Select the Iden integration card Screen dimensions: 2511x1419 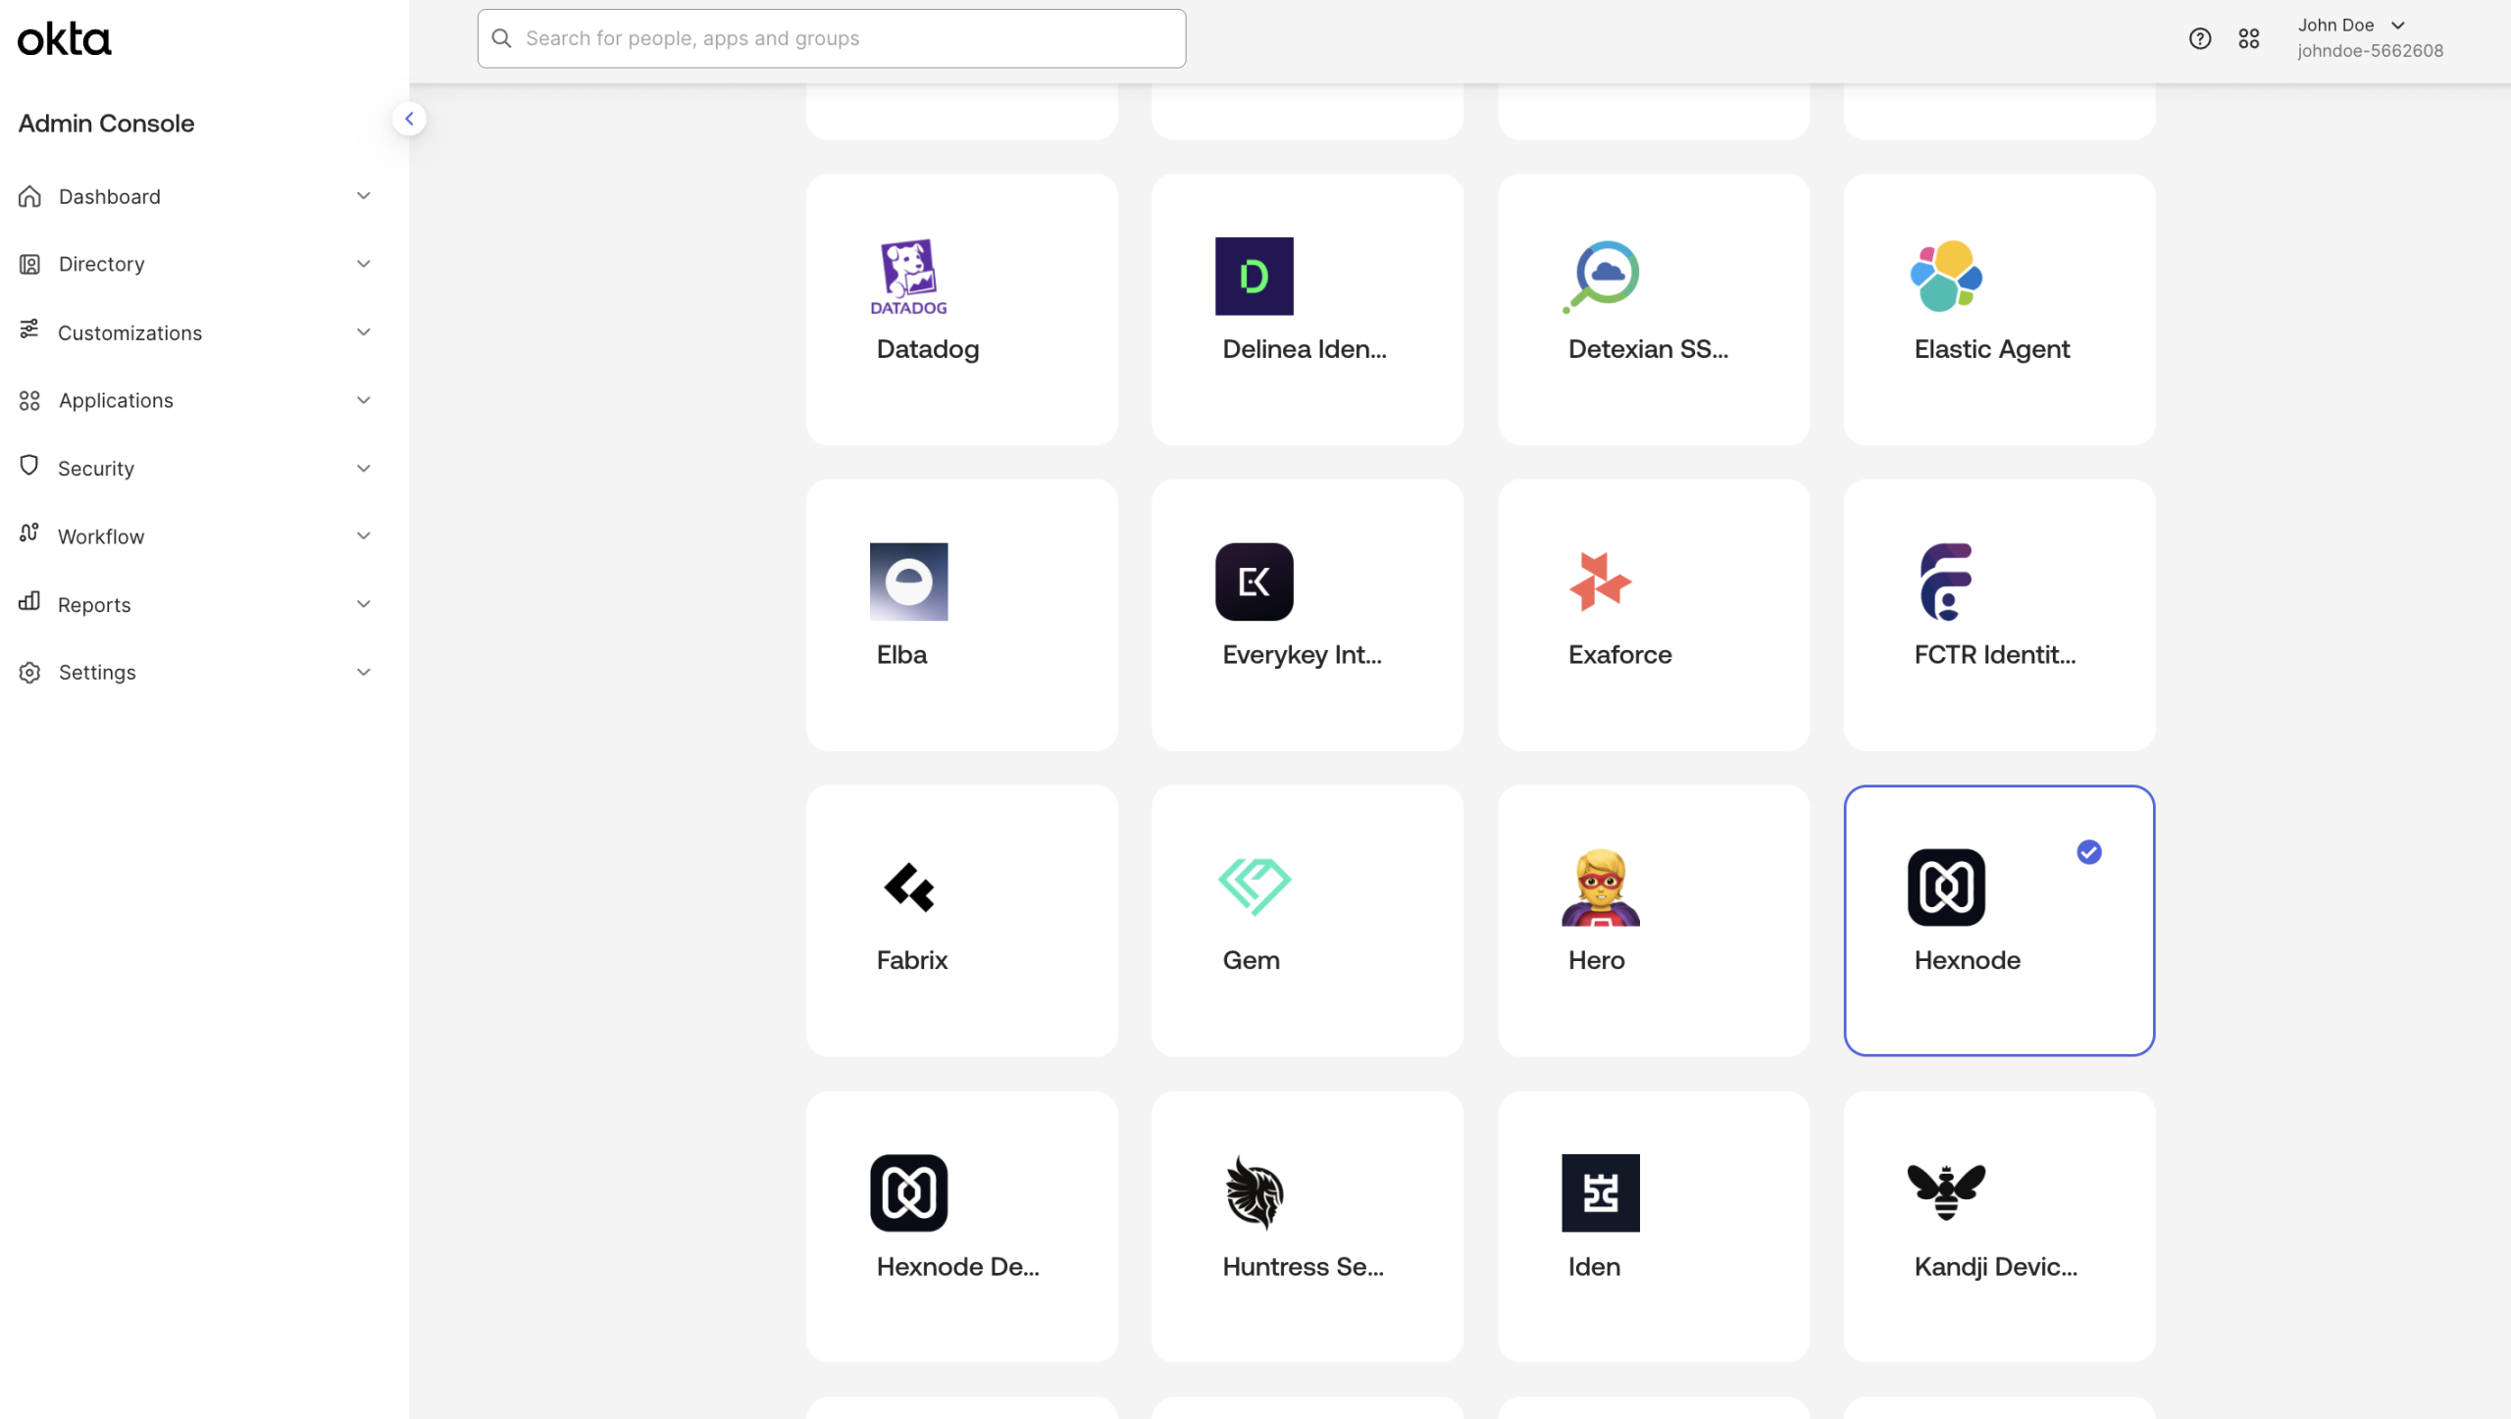tap(1653, 1226)
